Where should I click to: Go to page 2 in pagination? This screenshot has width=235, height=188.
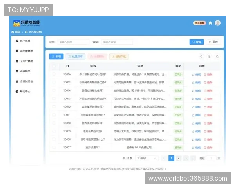pos(179,158)
